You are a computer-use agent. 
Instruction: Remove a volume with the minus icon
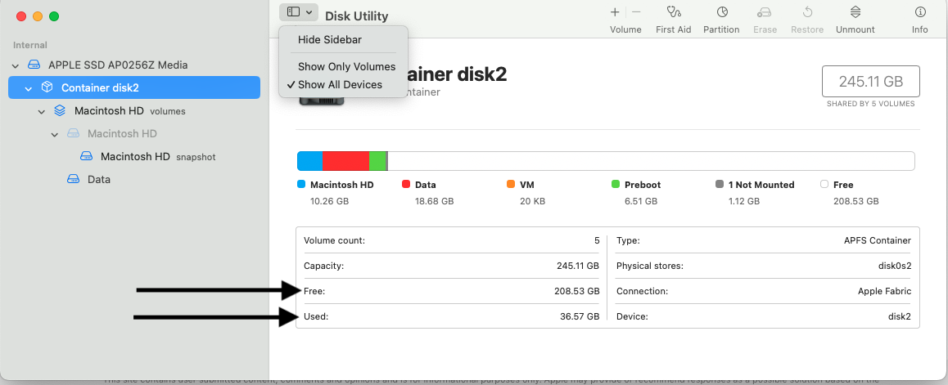click(636, 11)
